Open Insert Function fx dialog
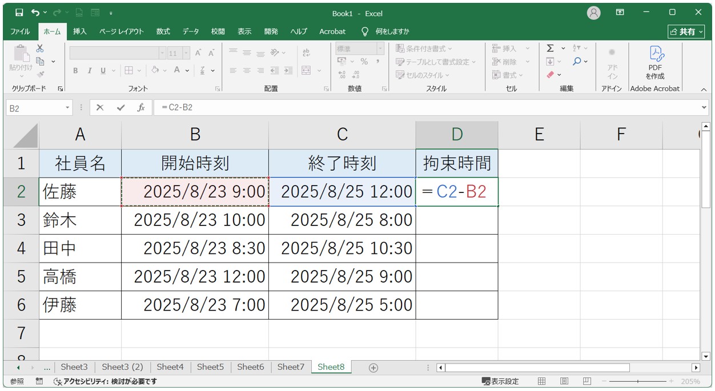Screen dimensions: 715x391 pos(140,107)
